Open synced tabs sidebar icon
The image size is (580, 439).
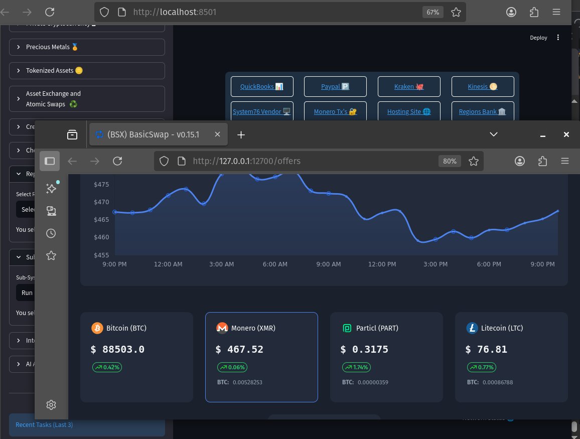[x=51, y=211]
